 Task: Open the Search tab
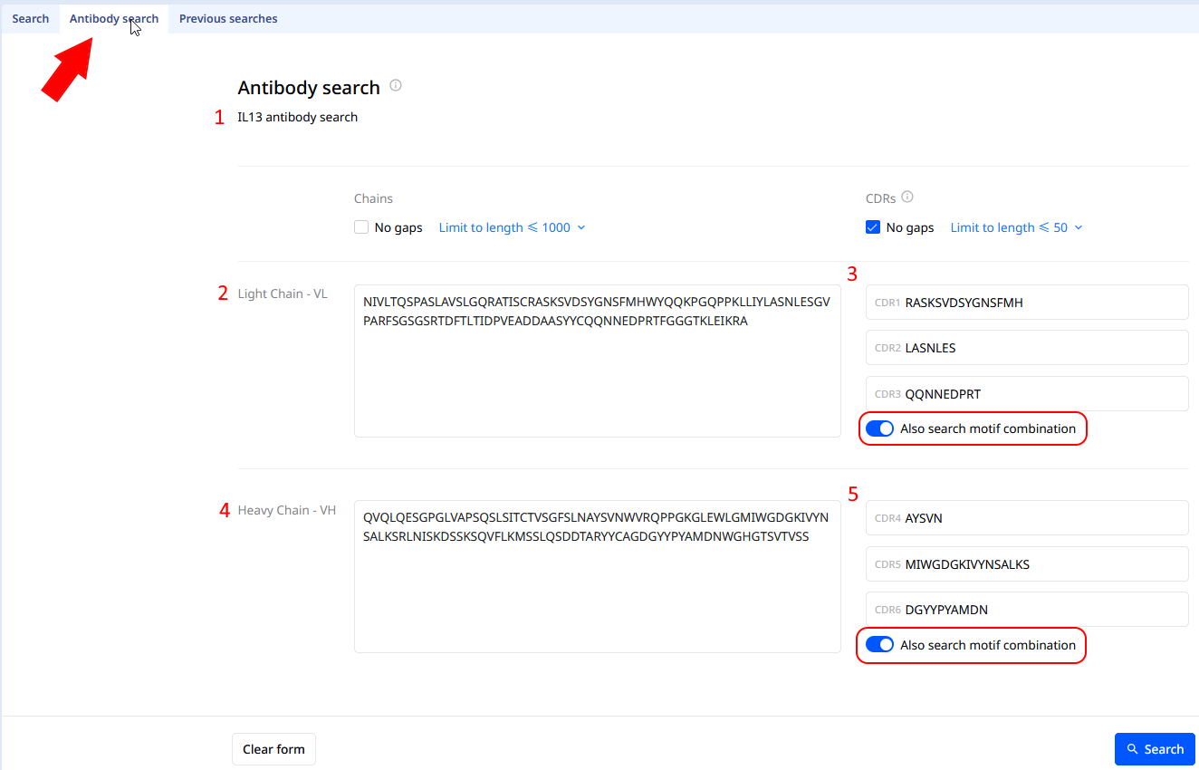click(30, 18)
